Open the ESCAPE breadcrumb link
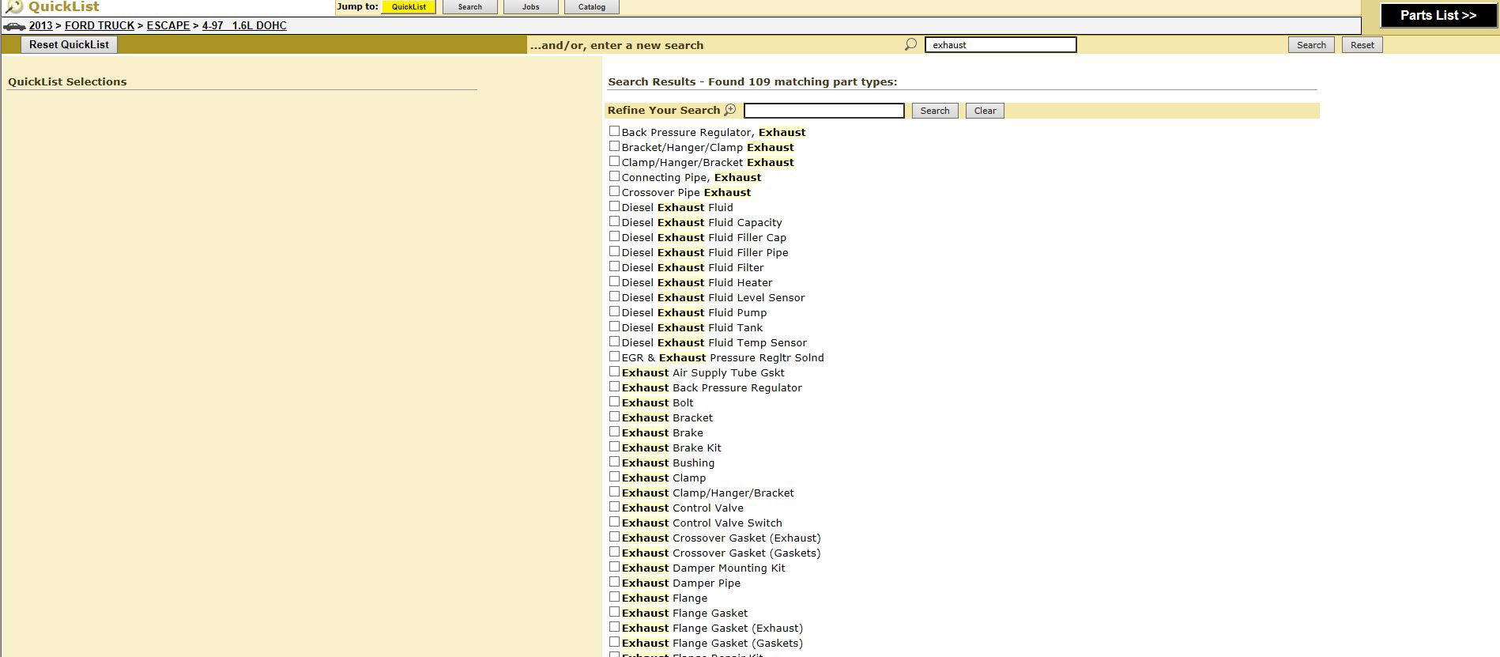 point(168,26)
